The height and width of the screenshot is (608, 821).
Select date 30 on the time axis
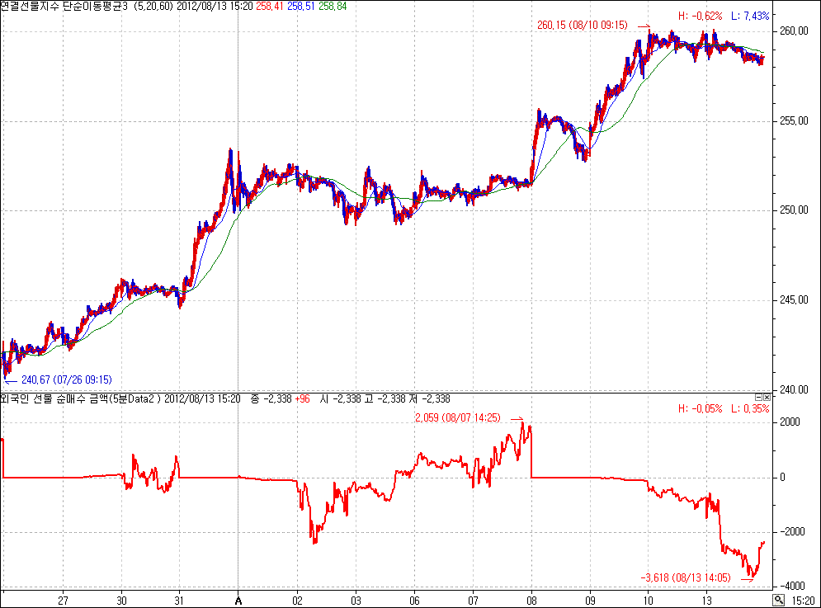(122, 600)
